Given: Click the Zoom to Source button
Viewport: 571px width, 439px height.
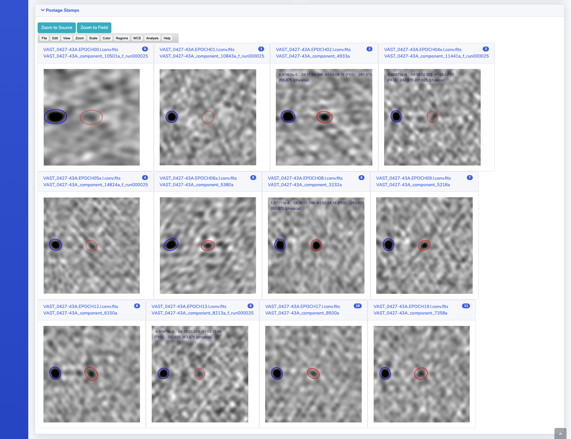Looking at the screenshot, I should coord(57,28).
